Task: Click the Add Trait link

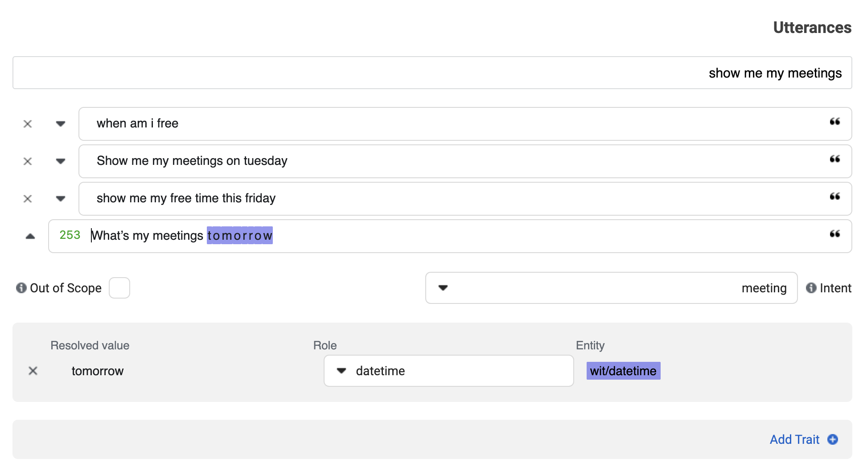Action: point(794,439)
